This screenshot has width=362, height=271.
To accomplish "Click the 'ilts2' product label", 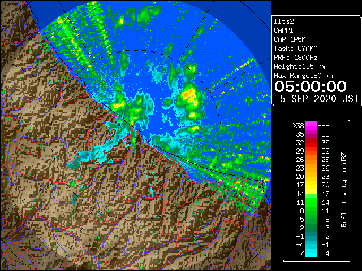I will pyautogui.click(x=284, y=21).
